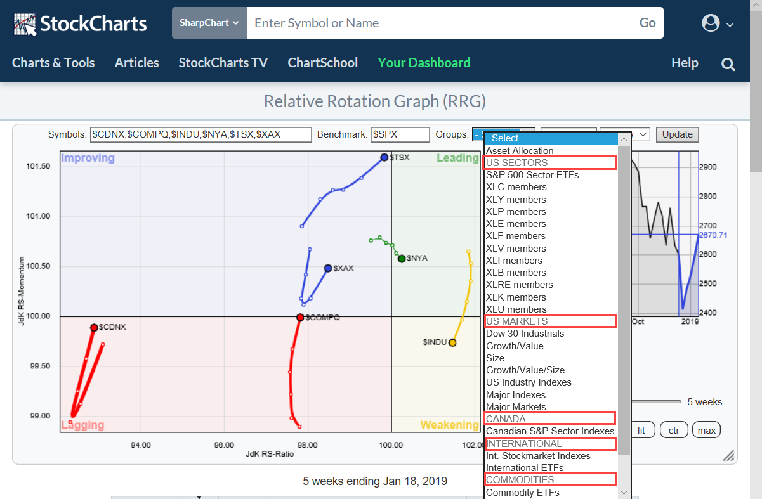Click the $TSX data point

tap(384, 157)
